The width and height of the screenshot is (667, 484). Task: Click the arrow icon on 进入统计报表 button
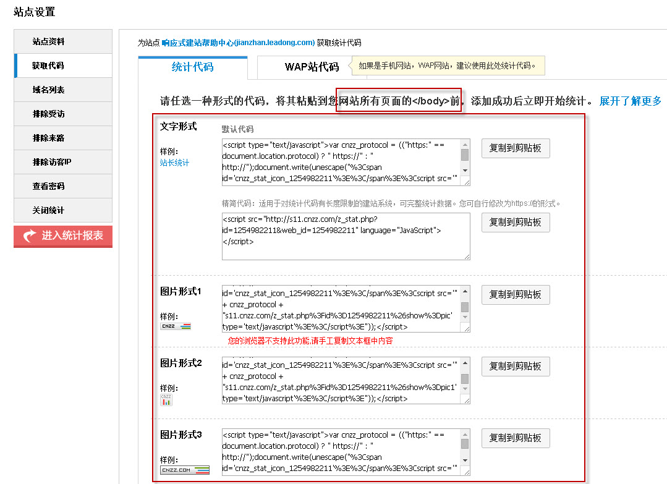point(29,236)
